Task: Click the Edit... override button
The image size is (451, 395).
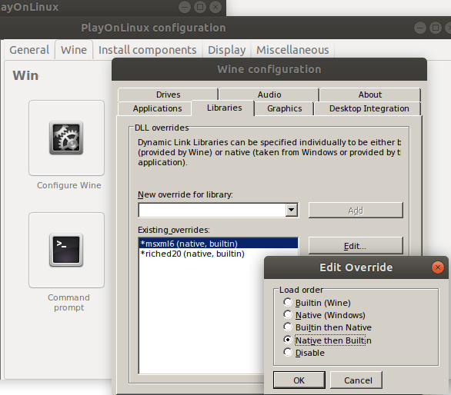Action: 356,246
